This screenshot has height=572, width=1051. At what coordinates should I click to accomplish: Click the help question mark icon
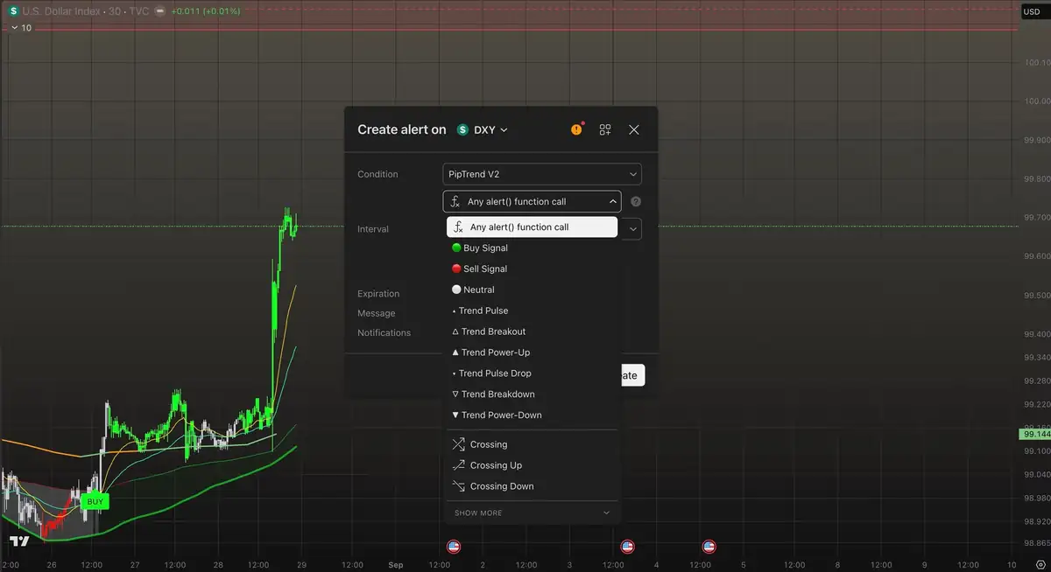click(636, 201)
